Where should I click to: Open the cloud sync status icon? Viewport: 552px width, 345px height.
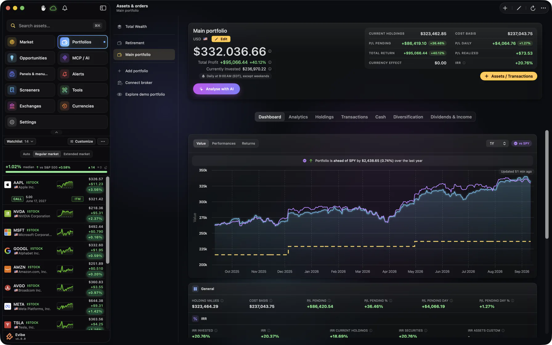pos(53,8)
